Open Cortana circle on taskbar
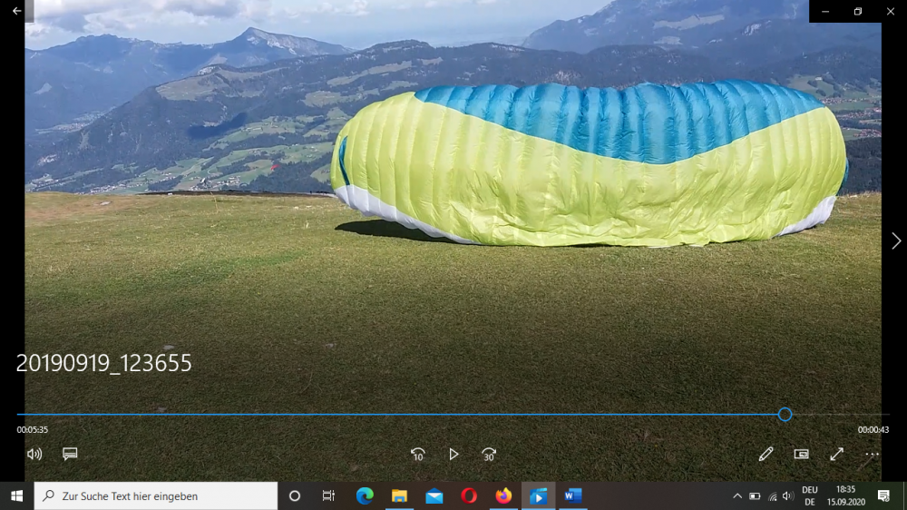The height and width of the screenshot is (510, 907). (295, 496)
